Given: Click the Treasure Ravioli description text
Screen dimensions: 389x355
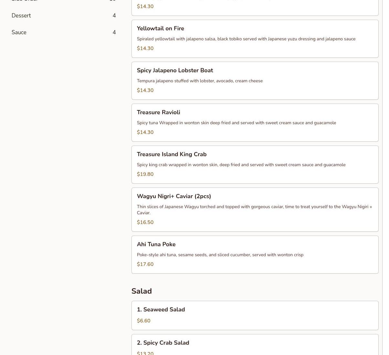Looking at the screenshot, I should [x=236, y=123].
